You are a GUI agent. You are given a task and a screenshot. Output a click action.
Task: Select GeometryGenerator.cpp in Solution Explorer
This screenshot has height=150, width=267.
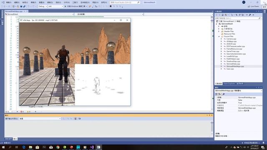[236, 54]
